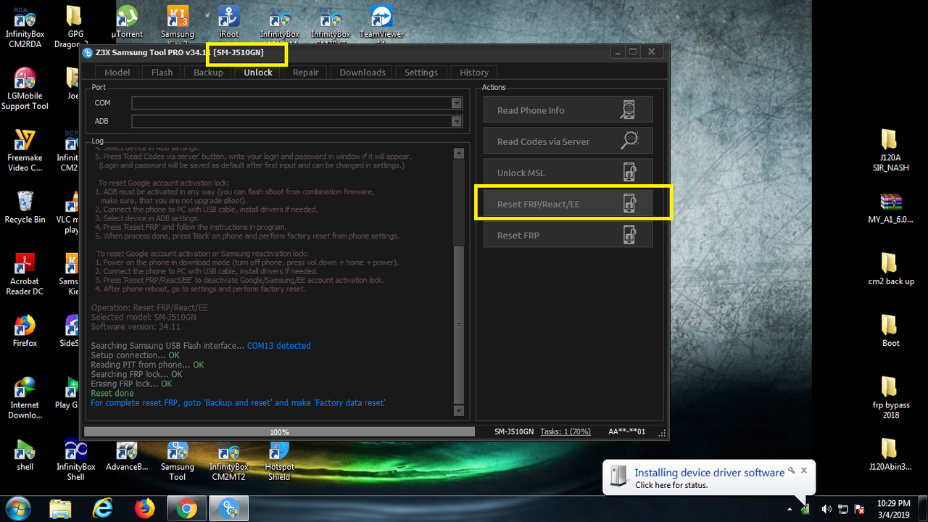Click the taskbar clock showing 10:29 PM
This screenshot has width=928, height=522.
(893, 509)
